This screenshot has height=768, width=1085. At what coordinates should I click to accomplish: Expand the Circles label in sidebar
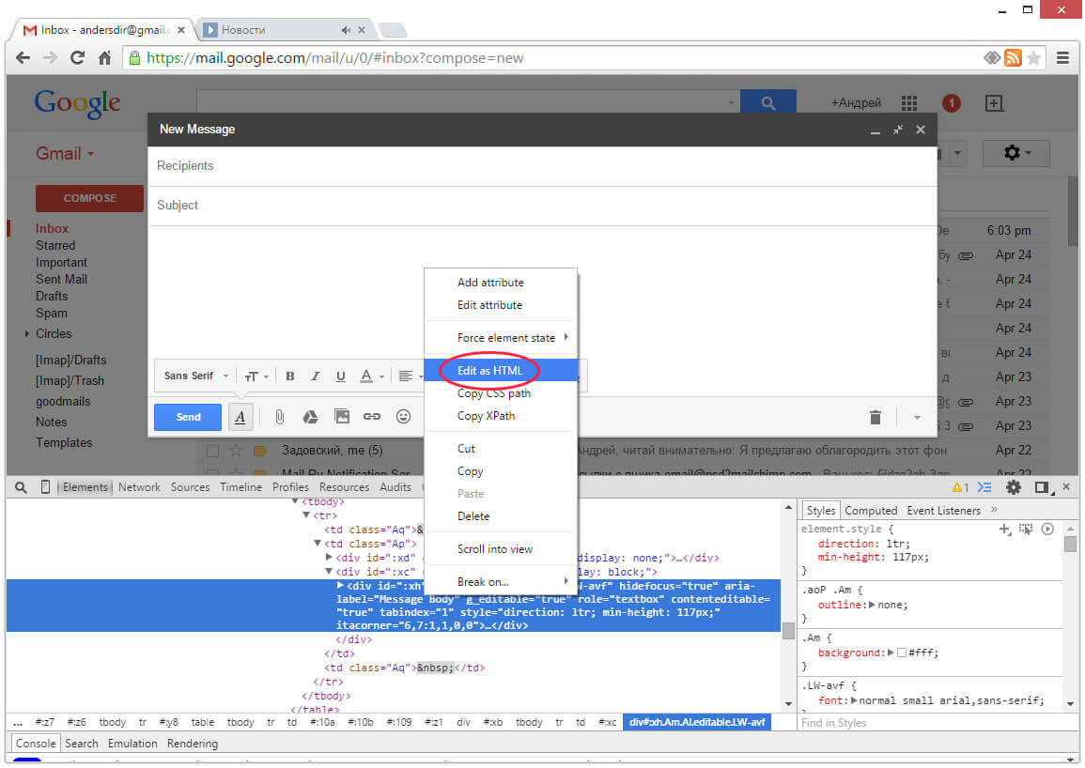(x=27, y=334)
